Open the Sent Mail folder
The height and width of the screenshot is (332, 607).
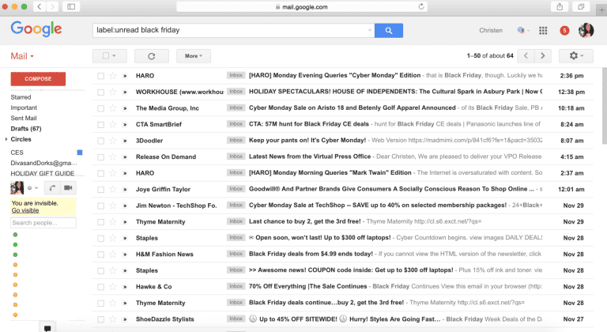click(x=25, y=118)
